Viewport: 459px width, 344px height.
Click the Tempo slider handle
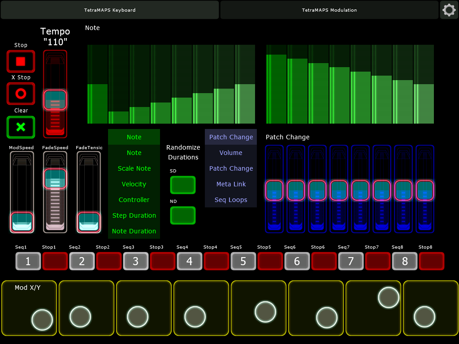point(55,100)
